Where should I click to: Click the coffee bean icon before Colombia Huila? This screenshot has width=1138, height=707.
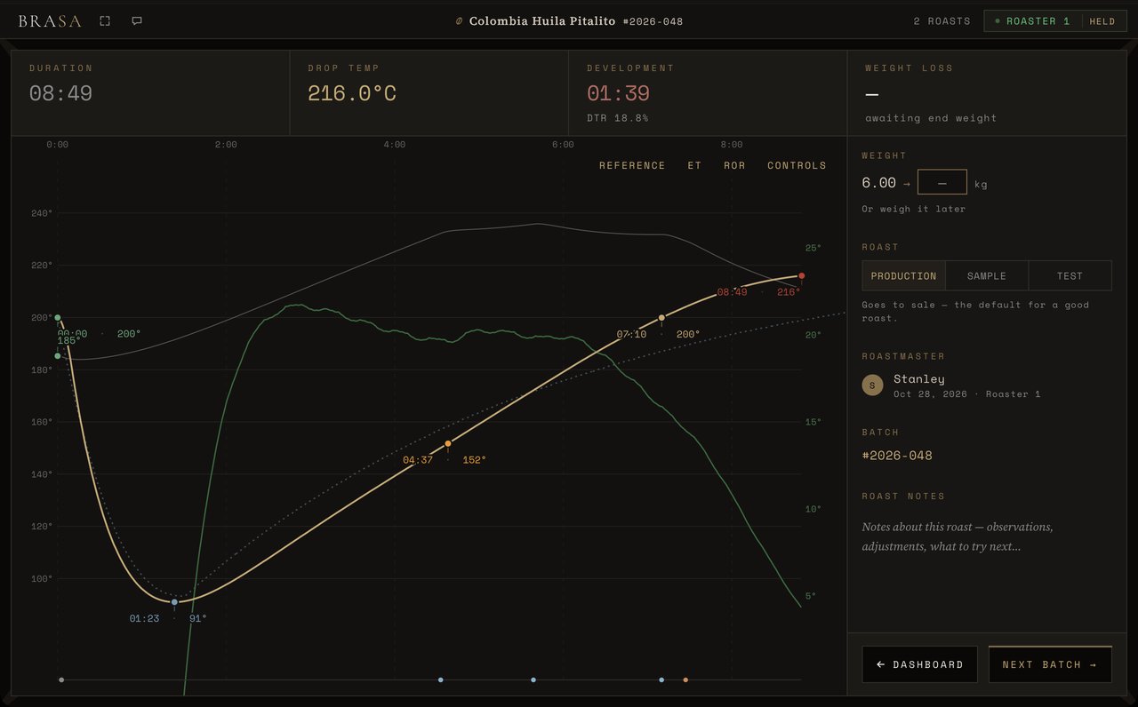coord(459,21)
